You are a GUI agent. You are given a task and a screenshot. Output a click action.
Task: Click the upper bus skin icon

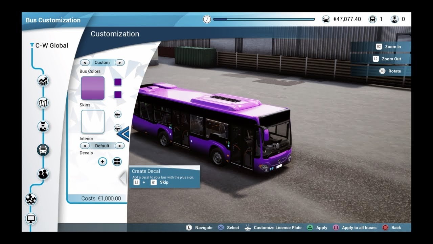pyautogui.click(x=118, y=115)
